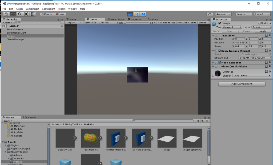Open the Component menu

[x=49, y=9]
